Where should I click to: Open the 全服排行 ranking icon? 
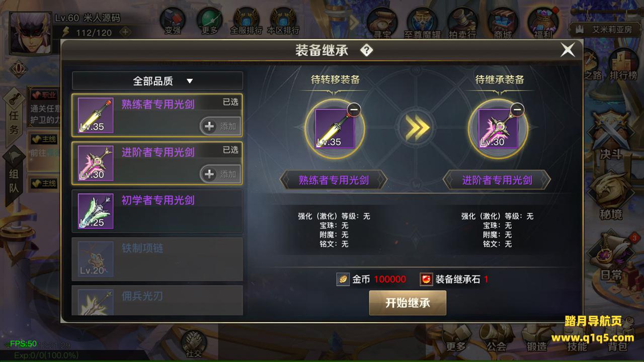tap(246, 21)
